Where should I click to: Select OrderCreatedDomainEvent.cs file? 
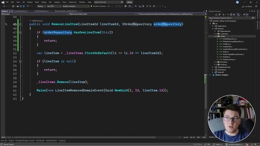click(x=233, y=54)
